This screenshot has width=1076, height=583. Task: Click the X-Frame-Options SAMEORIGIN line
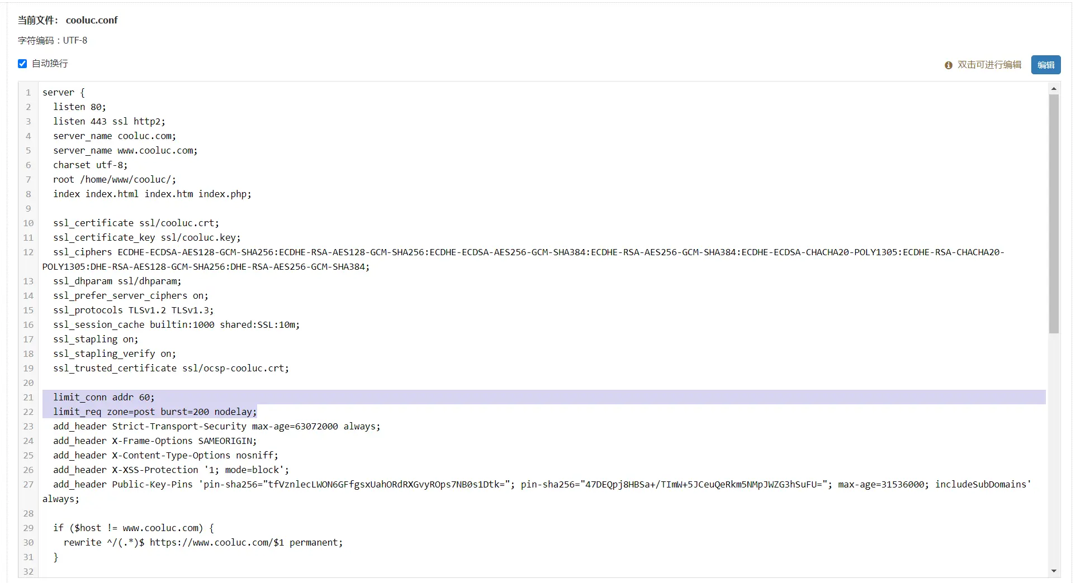pyautogui.click(x=155, y=441)
